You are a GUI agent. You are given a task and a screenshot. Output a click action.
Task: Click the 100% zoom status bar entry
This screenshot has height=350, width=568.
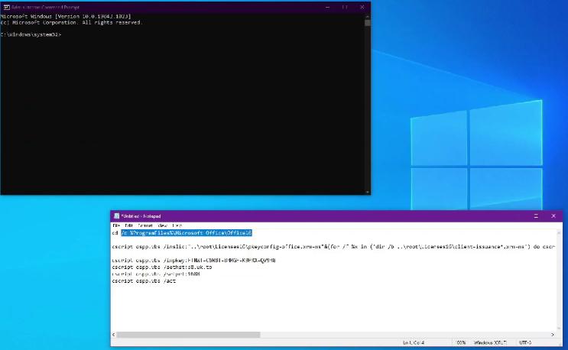pyautogui.click(x=461, y=342)
